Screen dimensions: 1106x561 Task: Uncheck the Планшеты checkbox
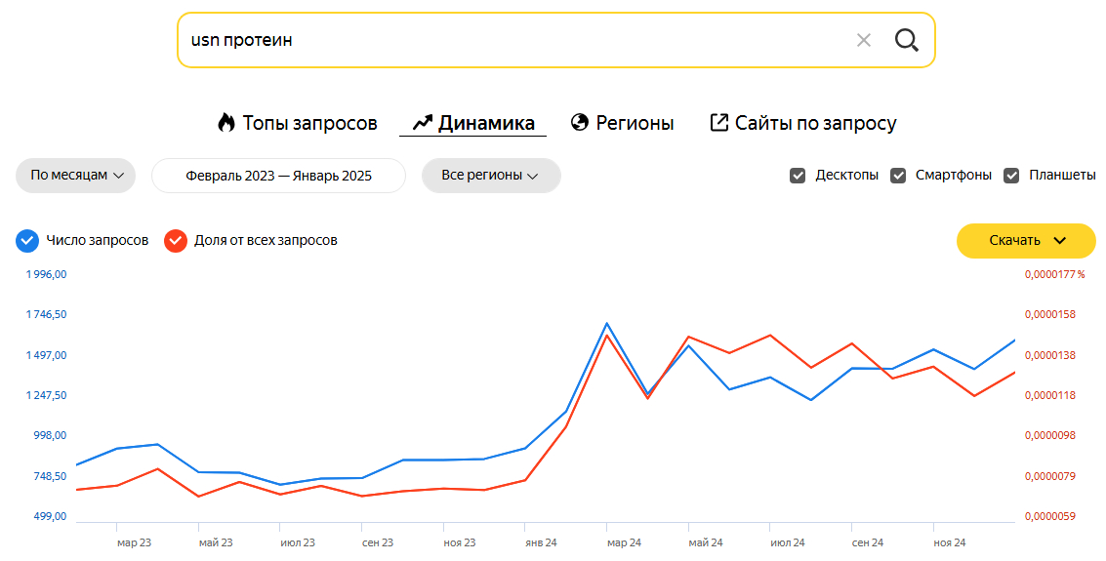pos(1011,176)
